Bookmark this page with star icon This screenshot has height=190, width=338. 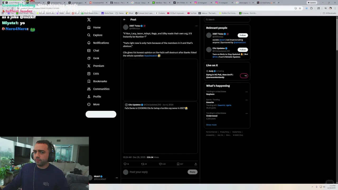point(300,8)
